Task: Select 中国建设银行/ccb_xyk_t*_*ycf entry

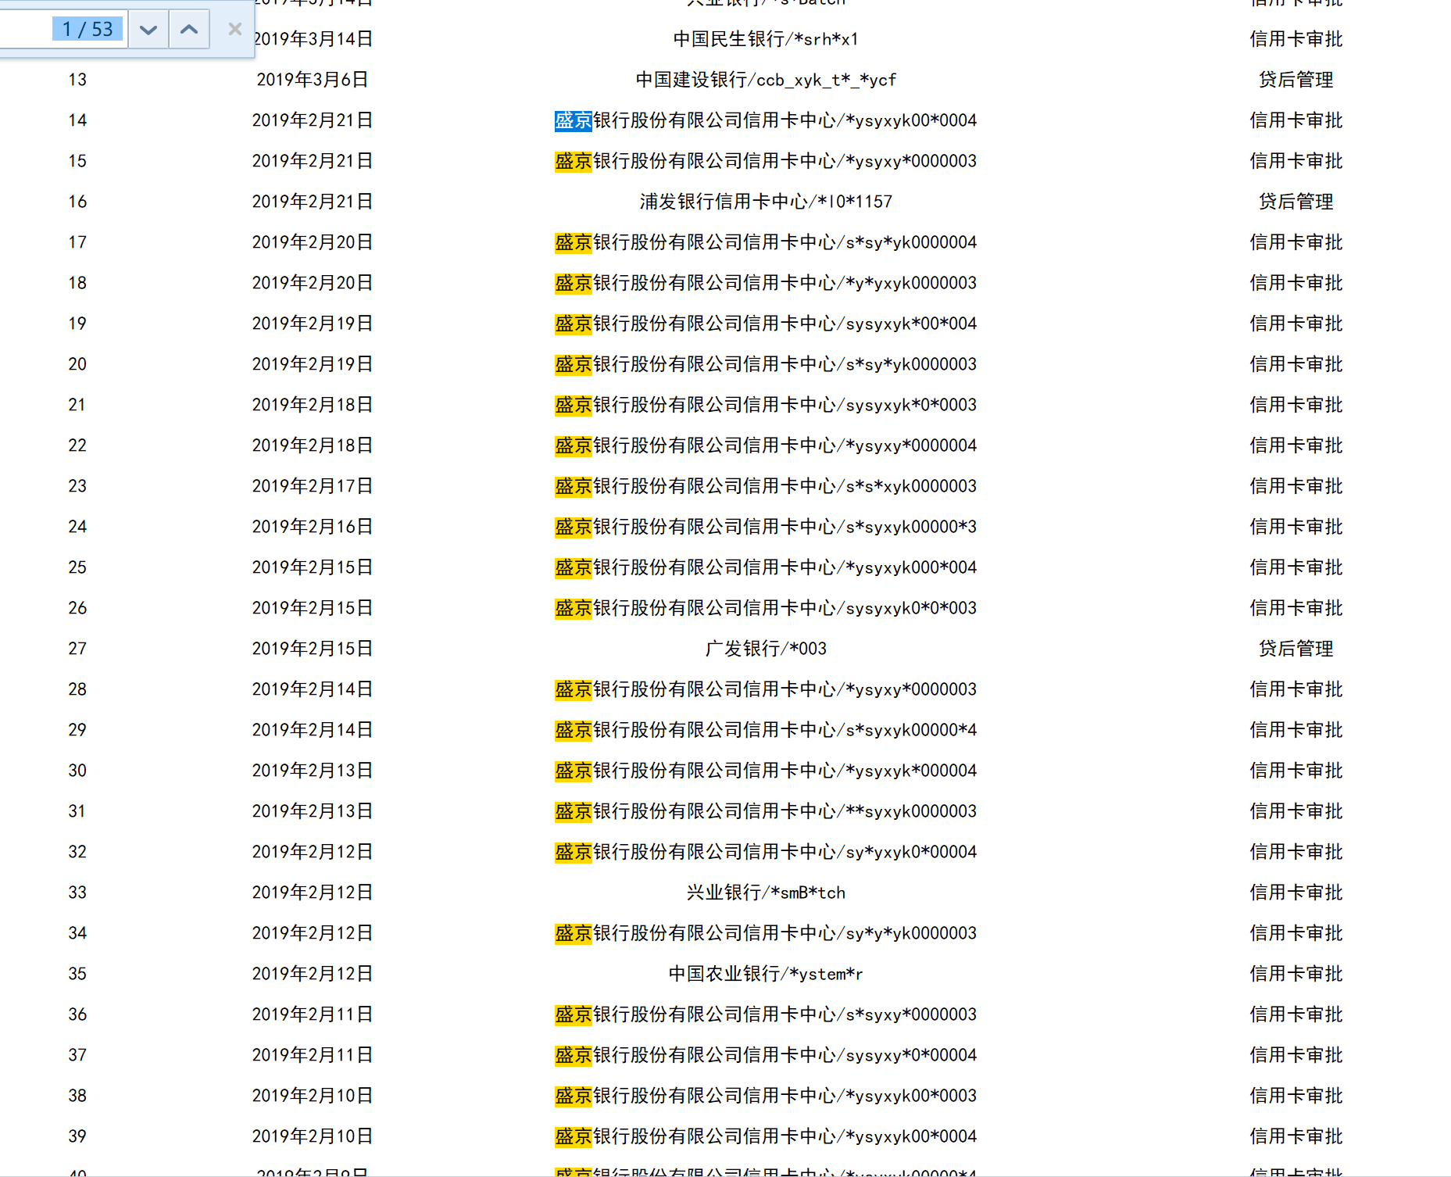Action: point(766,80)
